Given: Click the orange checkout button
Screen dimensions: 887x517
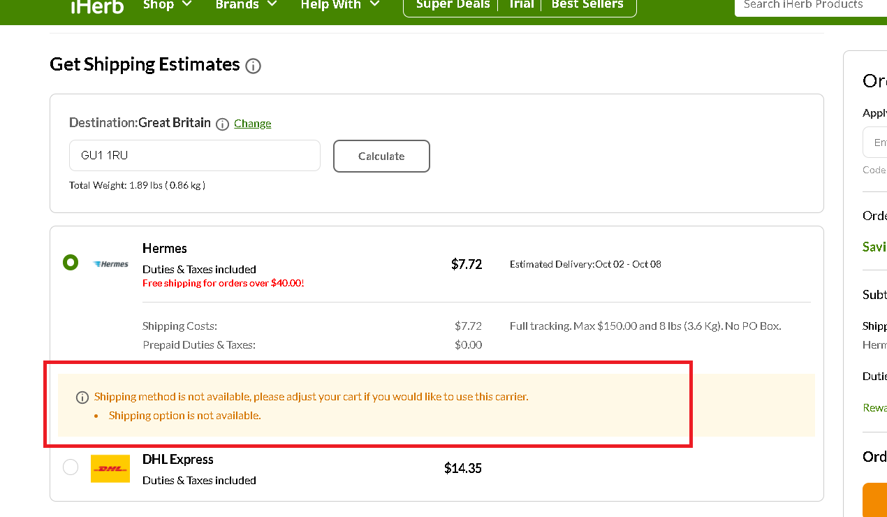Looking at the screenshot, I should (874, 500).
